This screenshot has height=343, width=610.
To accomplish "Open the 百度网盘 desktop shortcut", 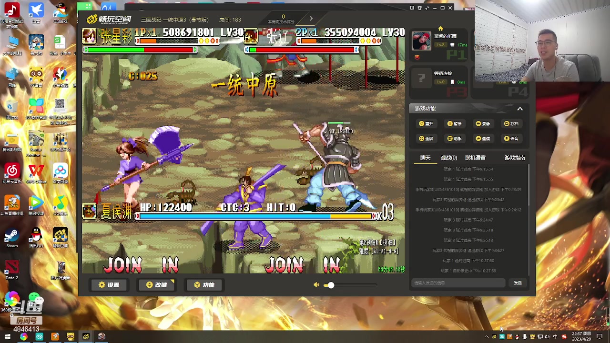I will pos(60,174).
